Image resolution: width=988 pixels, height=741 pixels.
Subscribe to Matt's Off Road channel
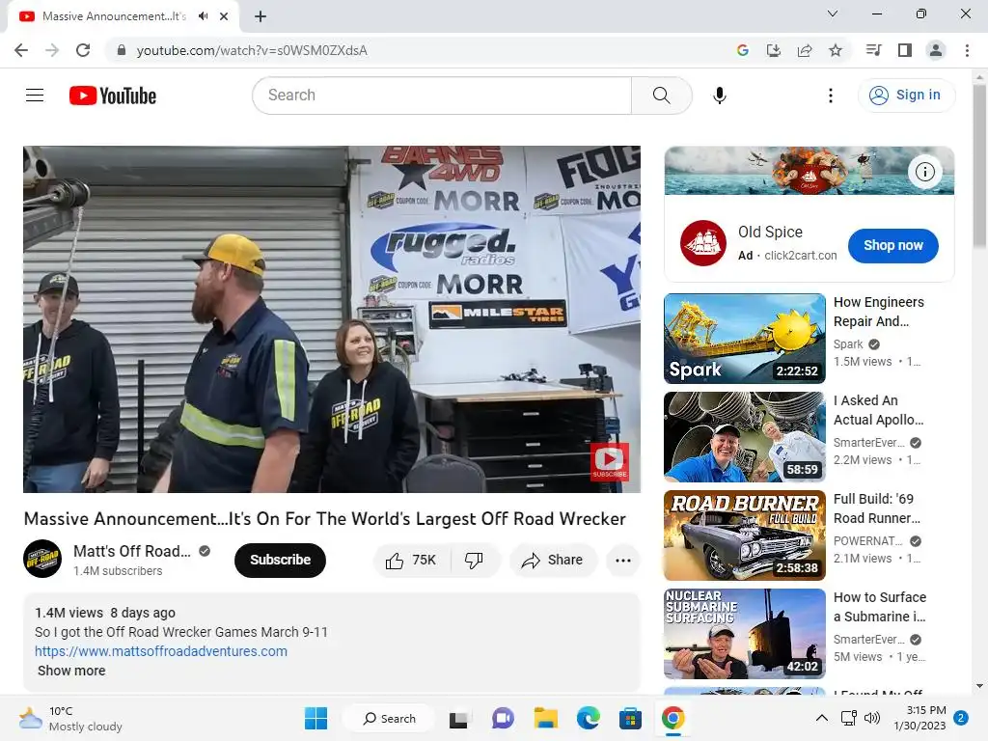[x=280, y=560]
